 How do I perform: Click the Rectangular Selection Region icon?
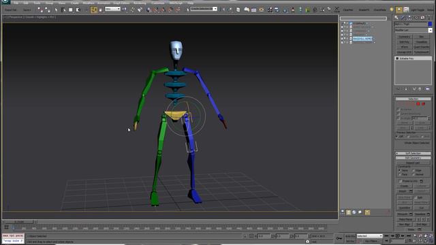click(x=71, y=10)
